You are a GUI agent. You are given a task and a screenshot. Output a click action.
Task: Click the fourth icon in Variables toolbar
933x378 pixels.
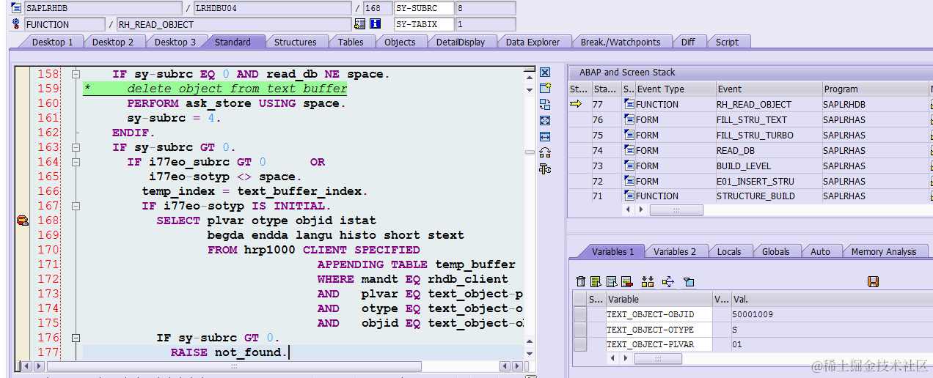(x=626, y=281)
